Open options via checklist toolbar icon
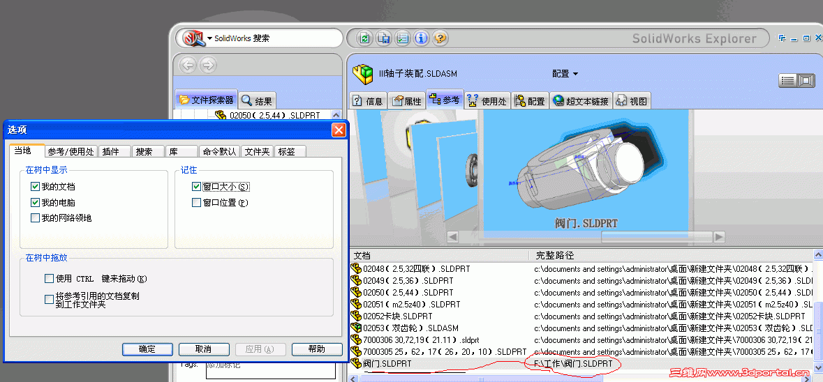Image resolution: width=823 pixels, height=382 pixels. [403, 38]
